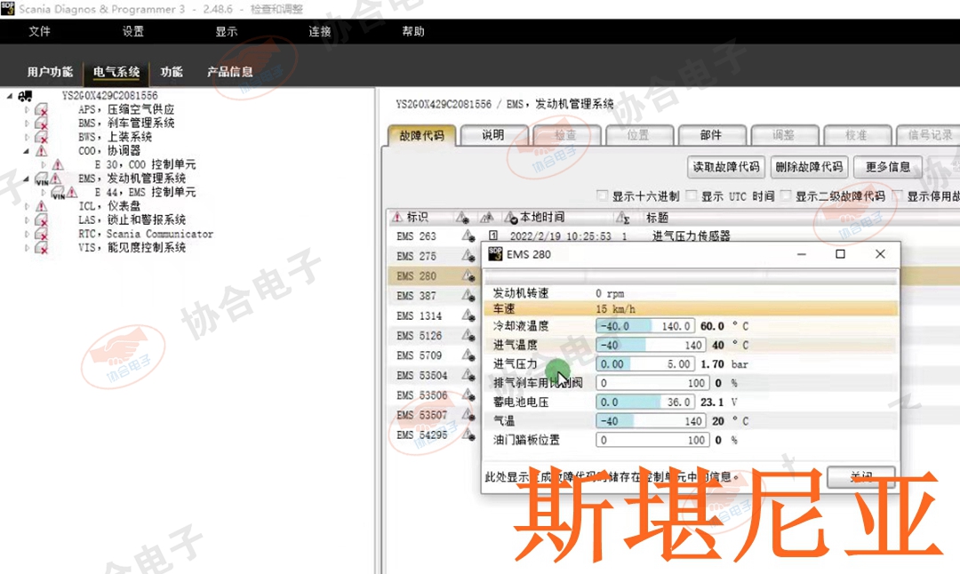
Task: Check the 显示二级故障代码 option
Action: (786, 195)
